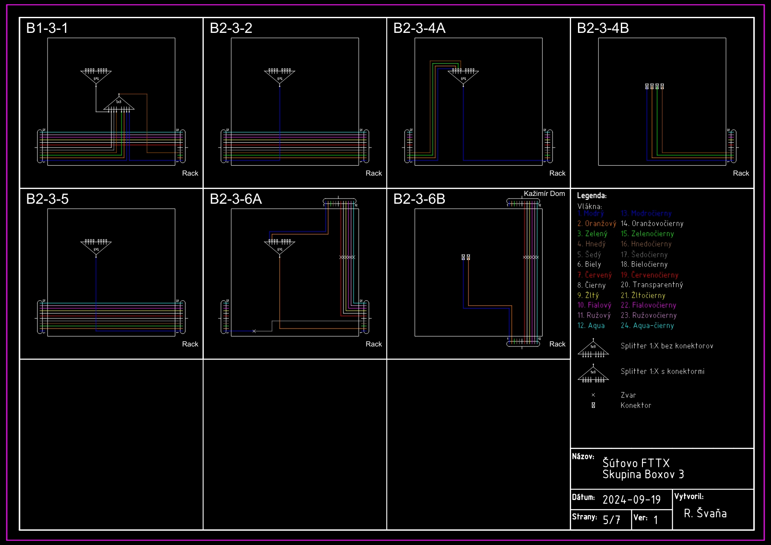The height and width of the screenshot is (545, 771).
Task: Select the splitter symbol in panel B2-3-5
Action: [96, 247]
